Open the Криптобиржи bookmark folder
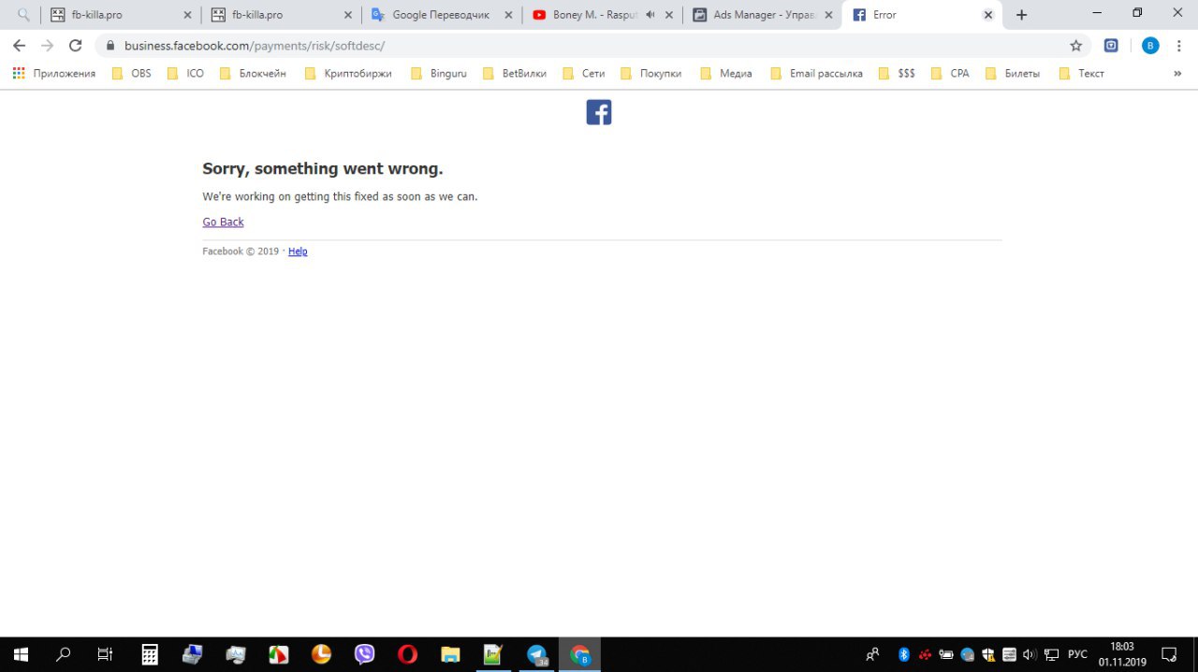This screenshot has height=672, width=1198. click(348, 73)
